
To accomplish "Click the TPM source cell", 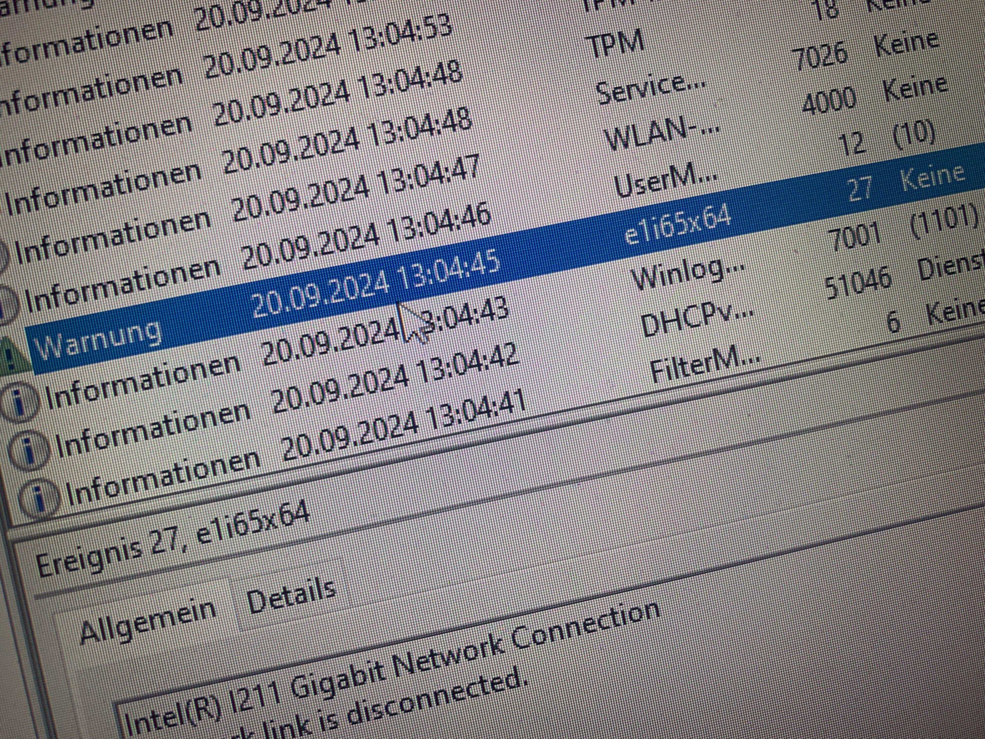I will [x=615, y=43].
